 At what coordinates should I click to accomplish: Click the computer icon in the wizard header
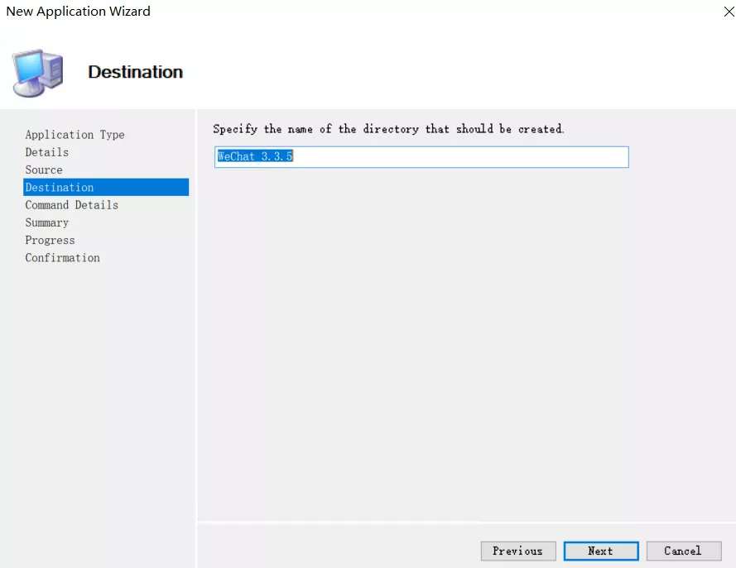[37, 73]
